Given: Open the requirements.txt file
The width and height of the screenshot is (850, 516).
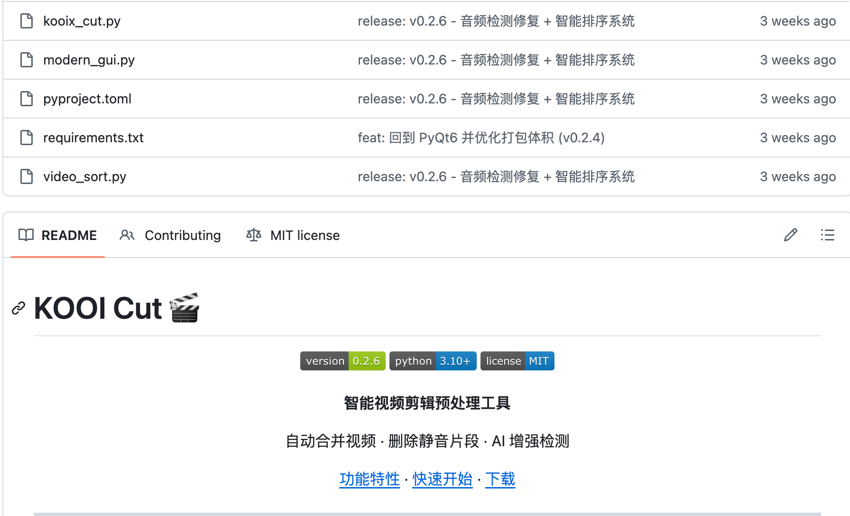Looking at the screenshot, I should [93, 138].
